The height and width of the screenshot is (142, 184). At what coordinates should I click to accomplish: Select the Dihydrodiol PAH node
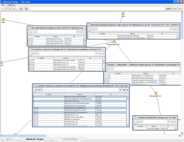(114, 42)
